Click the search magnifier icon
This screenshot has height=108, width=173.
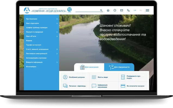(101, 10)
